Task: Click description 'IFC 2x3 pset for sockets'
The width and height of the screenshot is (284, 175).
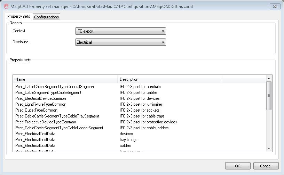Action: click(140, 110)
